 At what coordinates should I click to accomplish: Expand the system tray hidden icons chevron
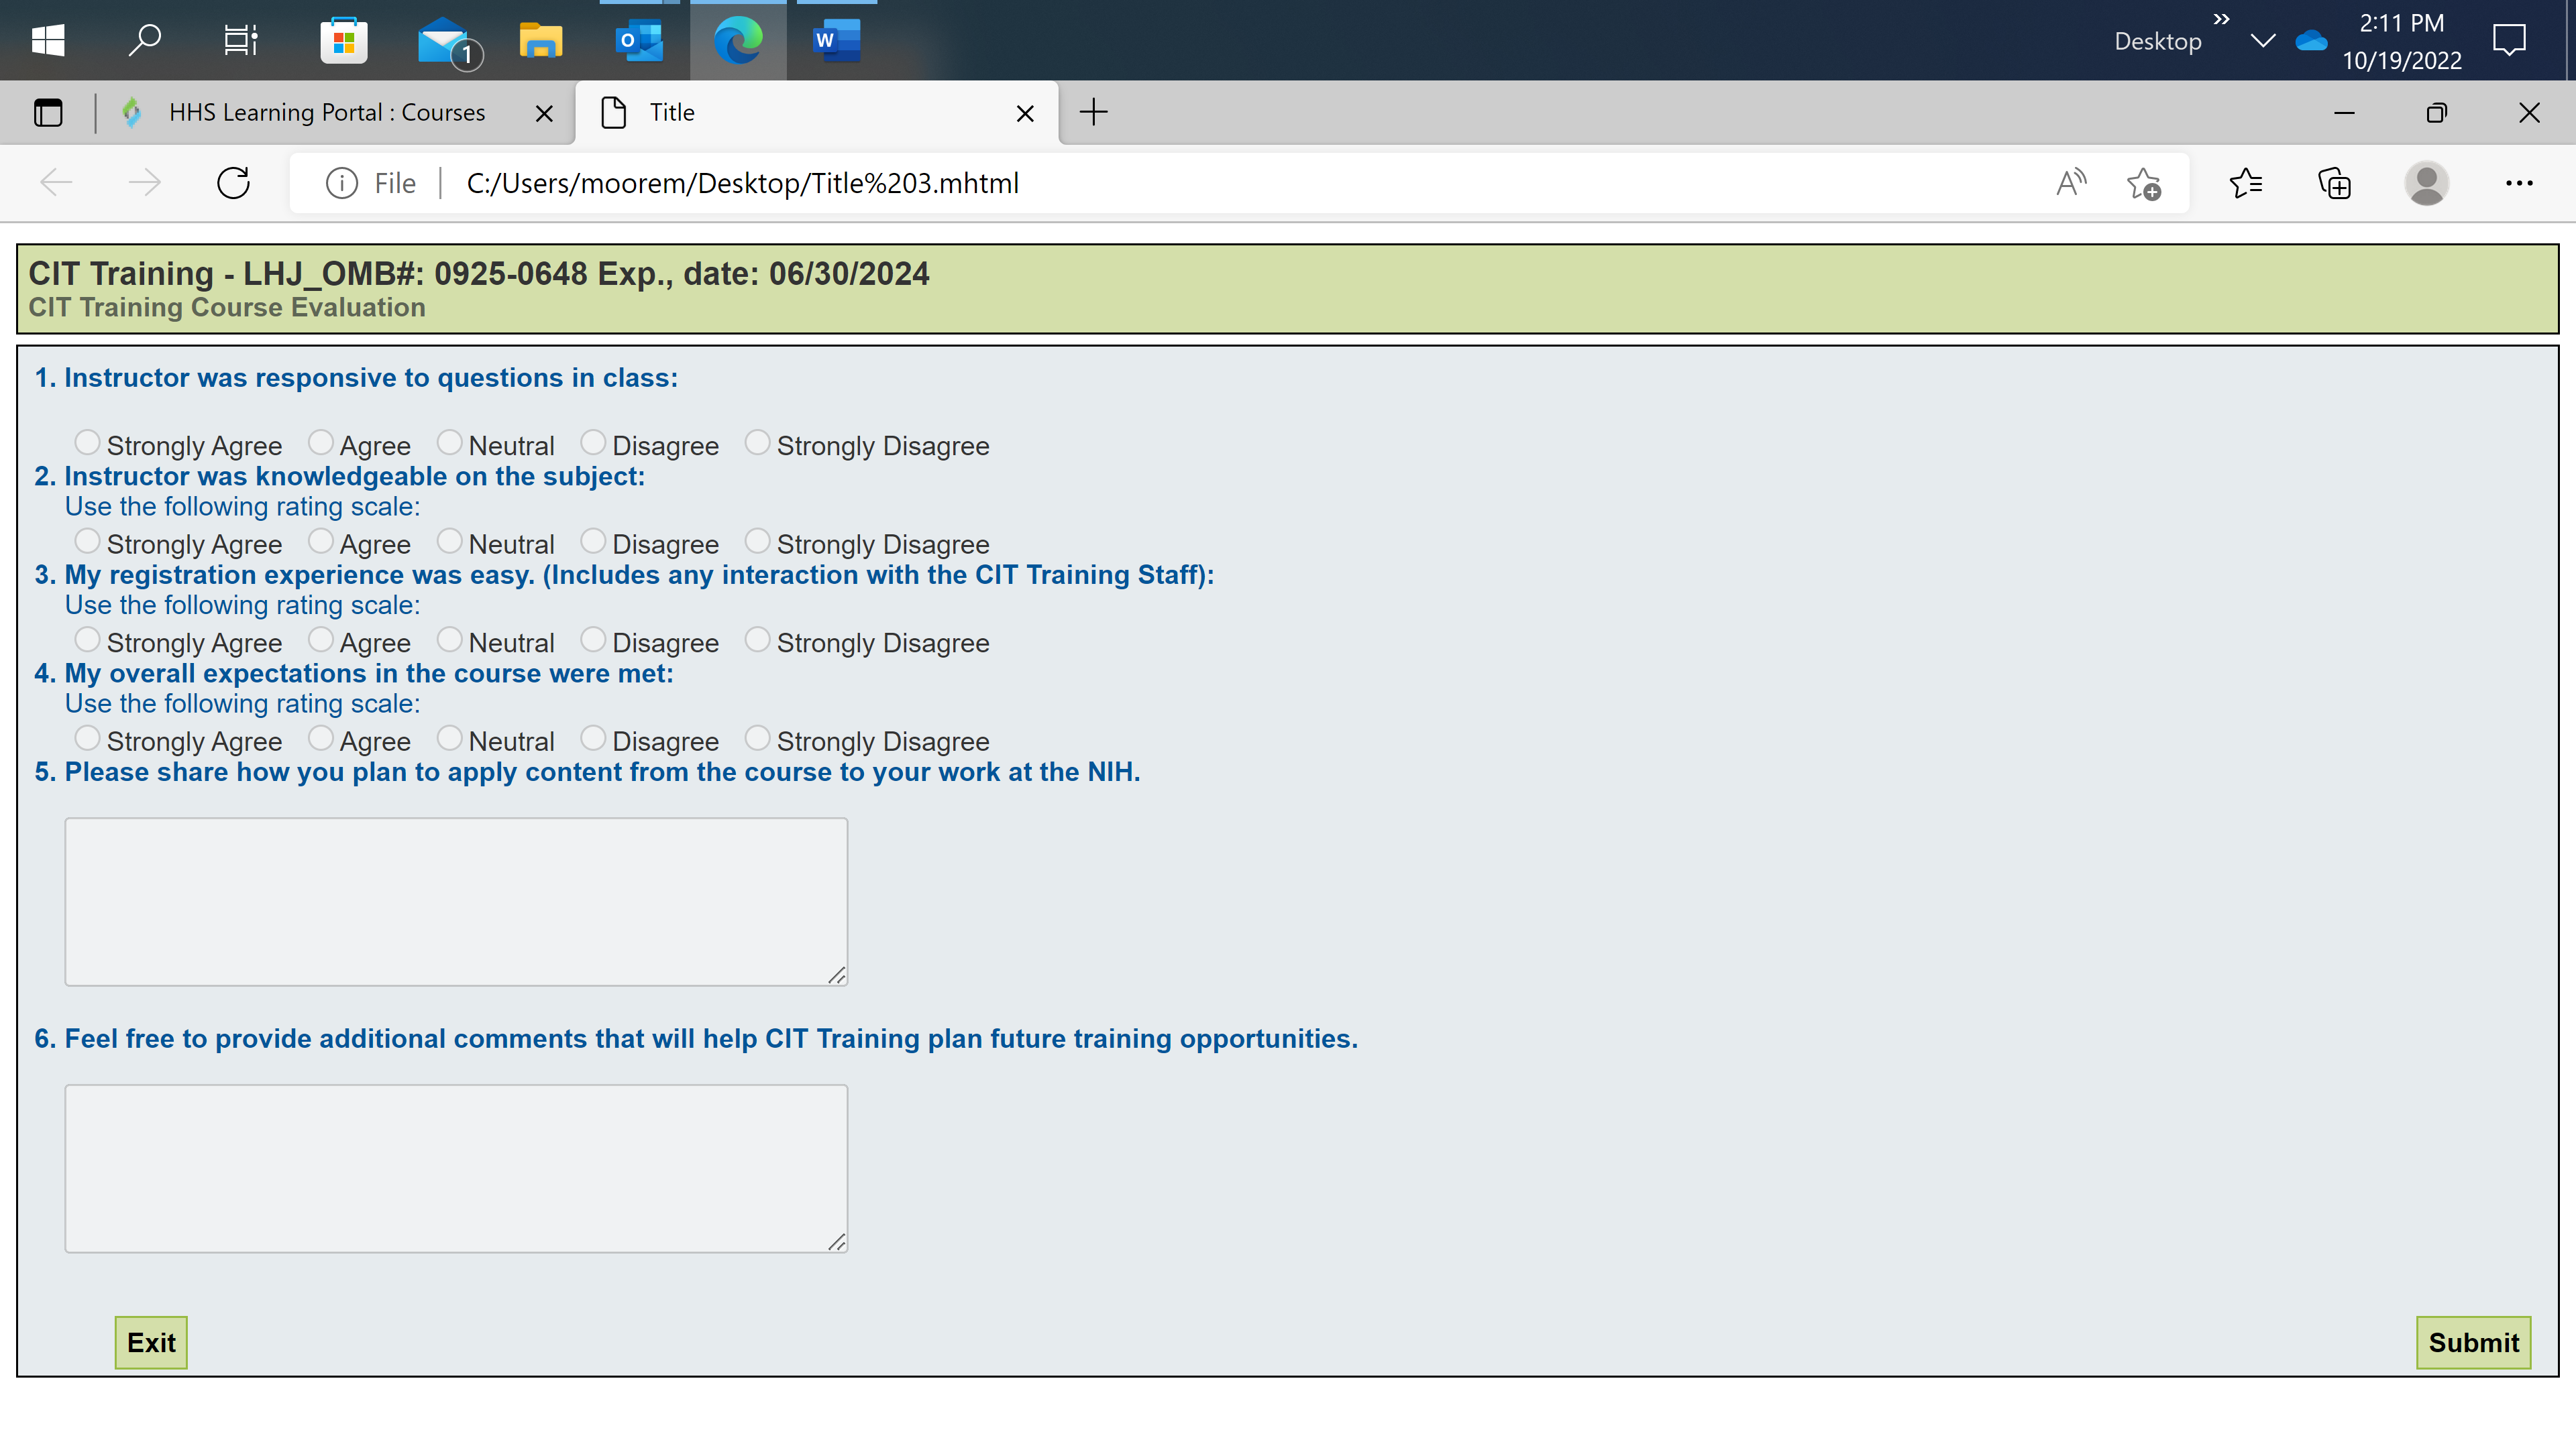(x=2262, y=41)
